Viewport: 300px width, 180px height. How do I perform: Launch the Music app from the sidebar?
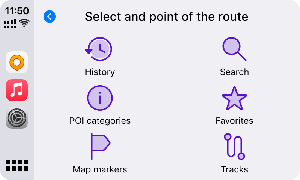pyautogui.click(x=17, y=90)
